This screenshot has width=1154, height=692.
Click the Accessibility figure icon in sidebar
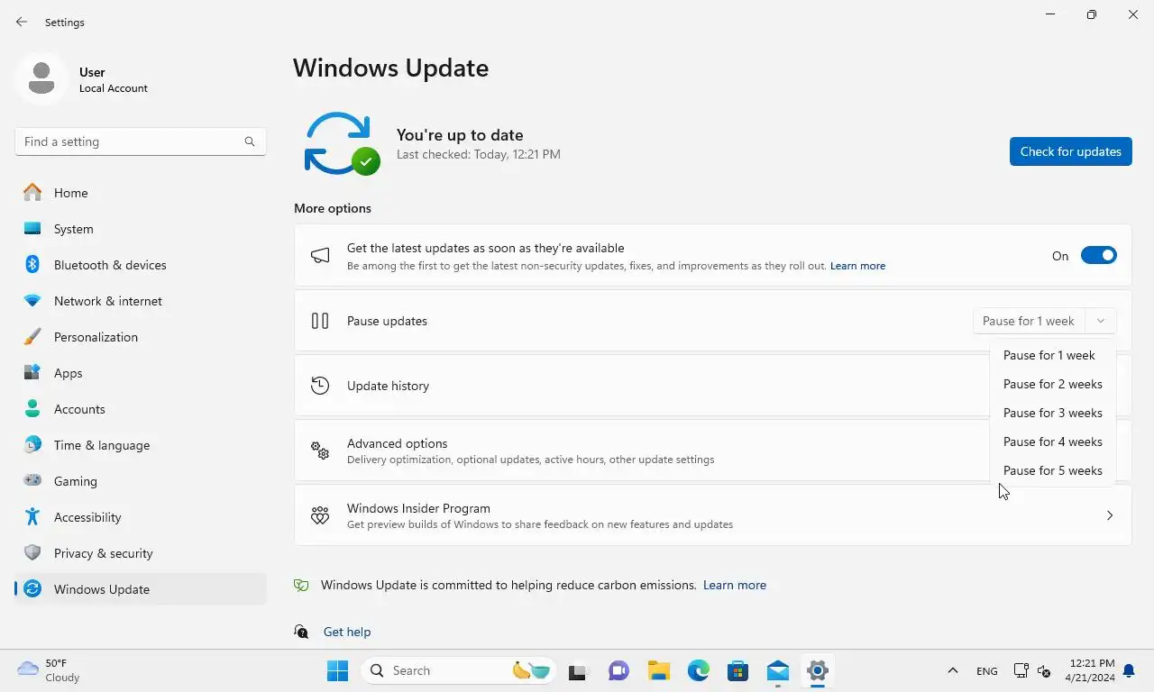(x=32, y=516)
